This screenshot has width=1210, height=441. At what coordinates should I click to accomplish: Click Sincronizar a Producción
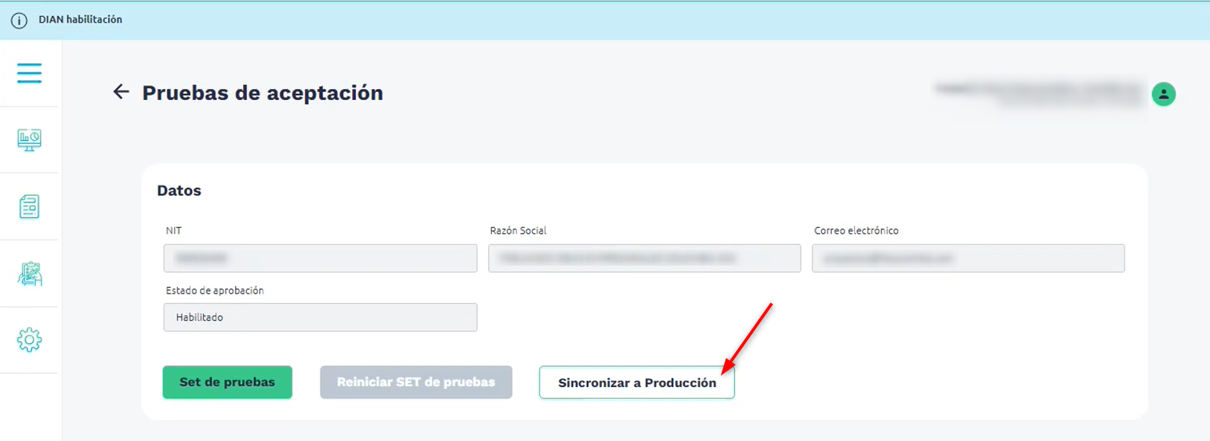pyautogui.click(x=636, y=383)
